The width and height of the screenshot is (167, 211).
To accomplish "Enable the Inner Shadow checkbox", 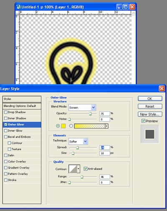I will click(6, 118).
